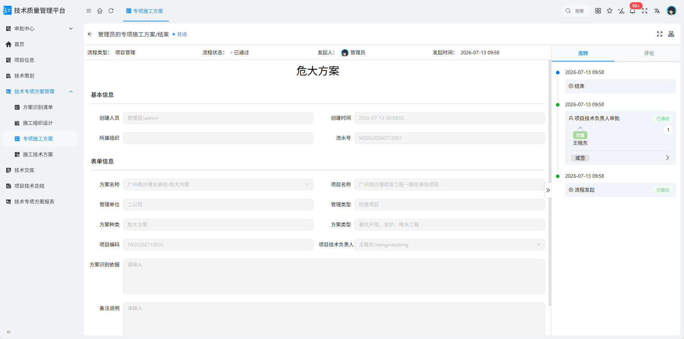The width and height of the screenshot is (684, 339).
Task: Collapse the right flow panel
Action: click(x=548, y=190)
